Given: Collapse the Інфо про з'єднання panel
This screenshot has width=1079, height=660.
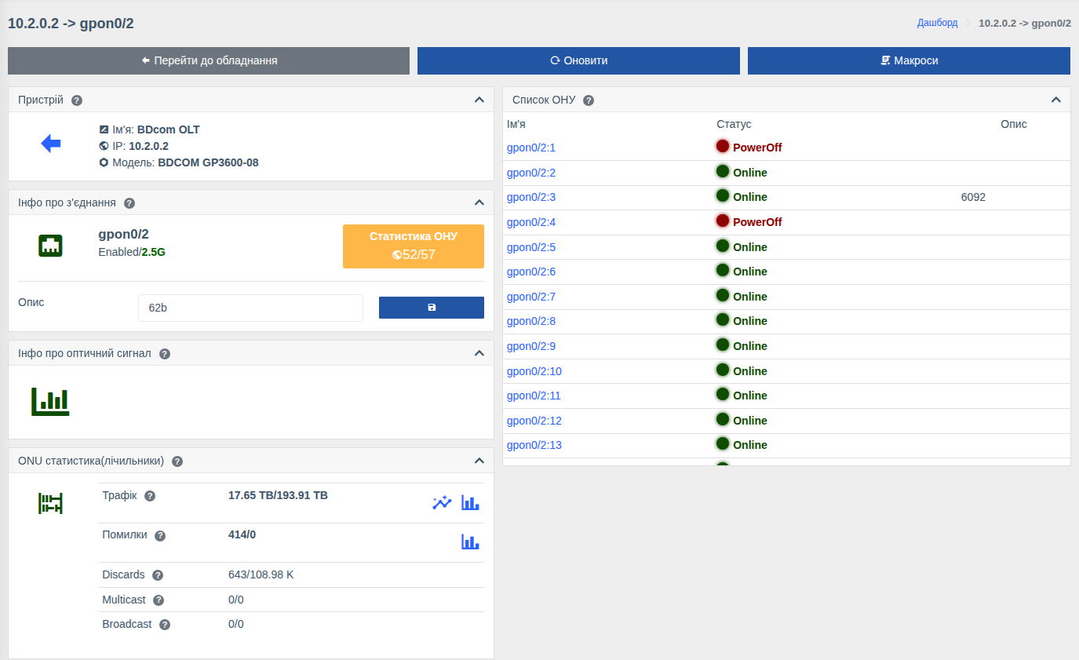Looking at the screenshot, I should click(479, 202).
